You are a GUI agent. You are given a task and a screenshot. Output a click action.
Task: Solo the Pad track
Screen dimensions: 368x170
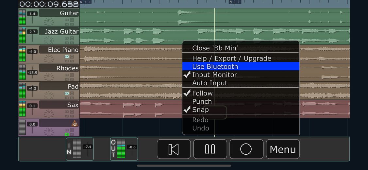(72, 97)
